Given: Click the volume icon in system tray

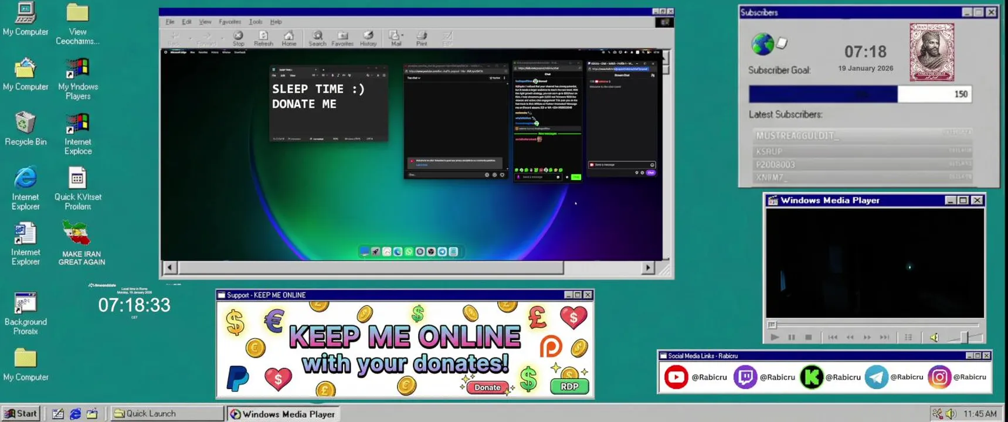Looking at the screenshot, I should pos(951,414).
